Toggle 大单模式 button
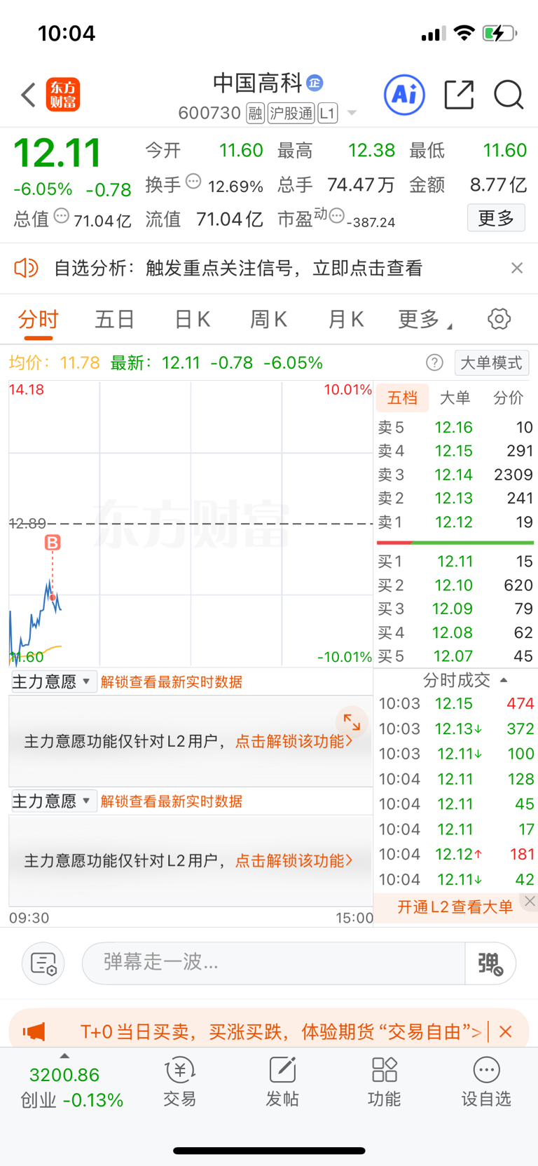The height and width of the screenshot is (1166, 538). tap(492, 362)
